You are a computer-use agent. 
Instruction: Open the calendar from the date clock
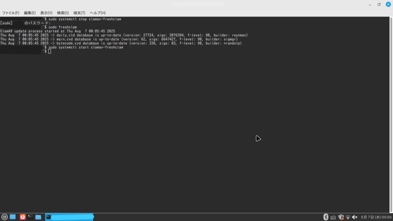point(376,217)
